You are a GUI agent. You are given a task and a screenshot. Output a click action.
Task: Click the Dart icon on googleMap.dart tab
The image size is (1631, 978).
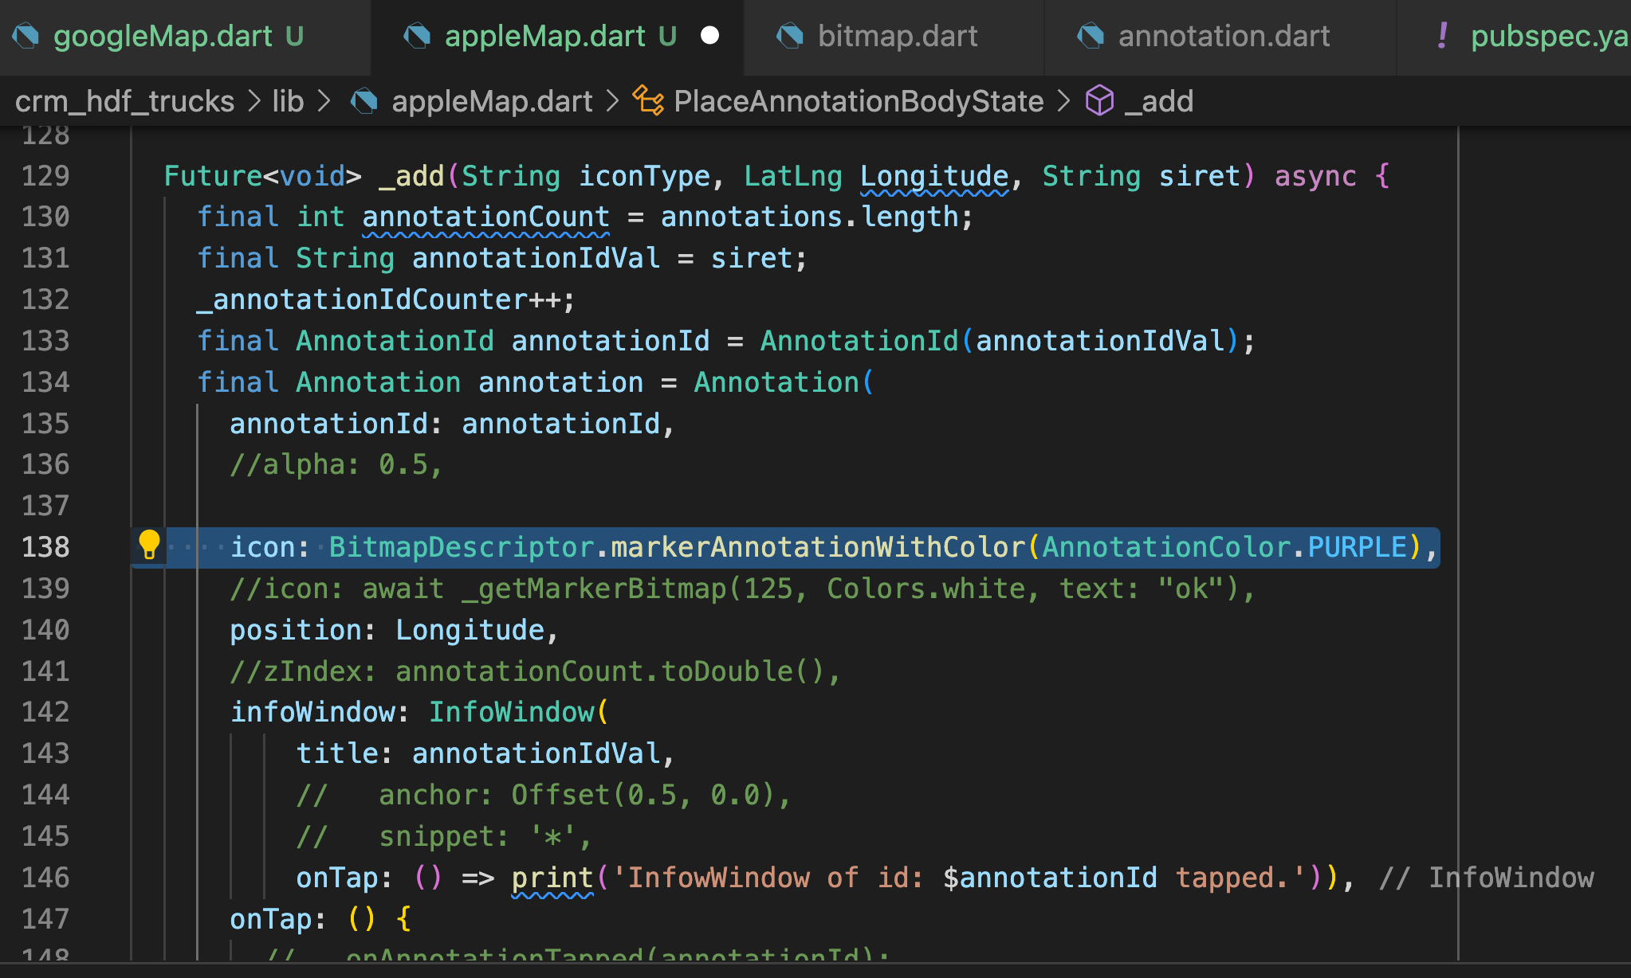26,36
